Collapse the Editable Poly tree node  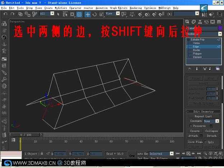(x=188, y=39)
